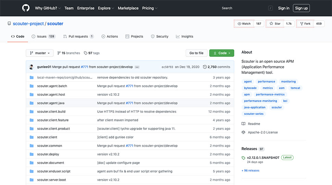Open the scouter.agent.java folder name
This screenshot has width=332, height=185.
tap(51, 103)
